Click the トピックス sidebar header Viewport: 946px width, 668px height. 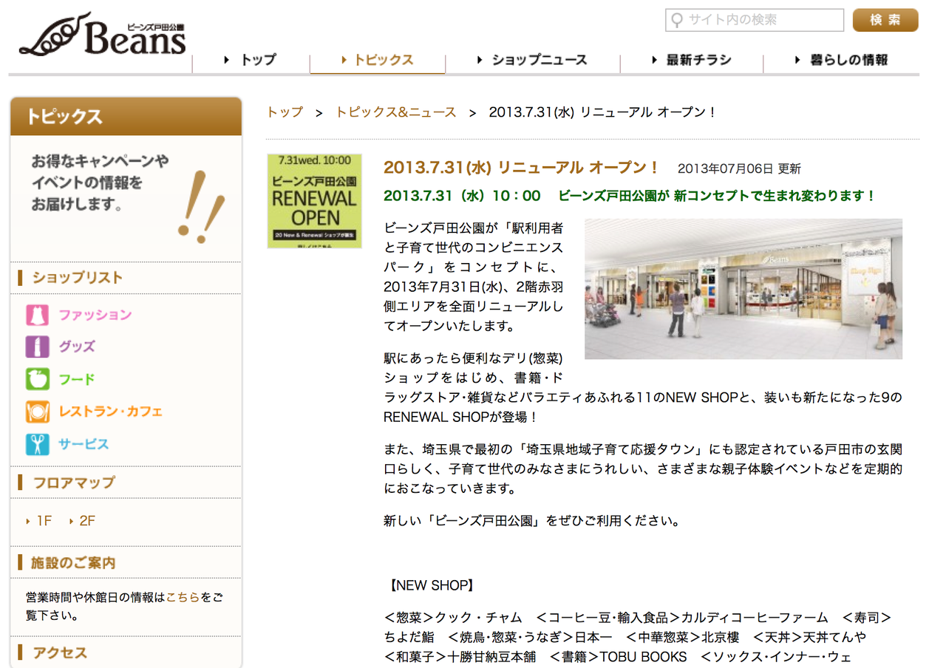click(x=126, y=117)
